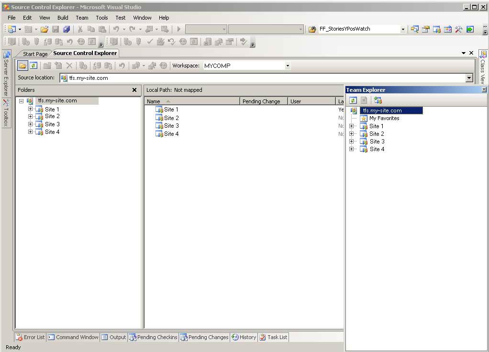Open the Help menu
This screenshot has width=489, height=352.
pyautogui.click(x=164, y=18)
